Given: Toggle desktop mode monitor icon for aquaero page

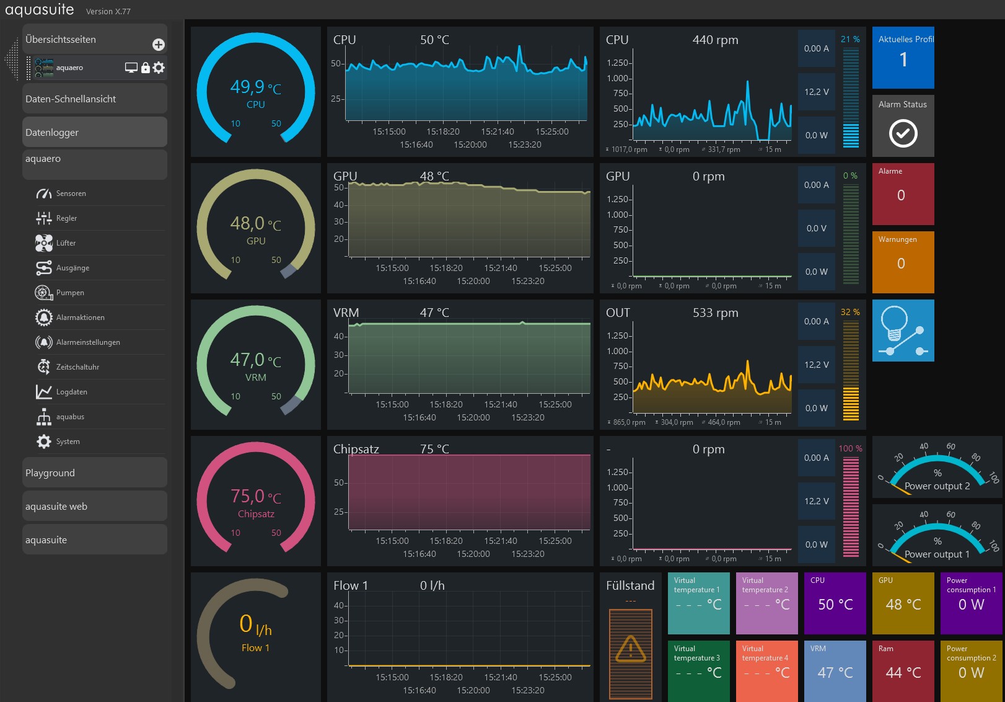Looking at the screenshot, I should click(x=131, y=68).
